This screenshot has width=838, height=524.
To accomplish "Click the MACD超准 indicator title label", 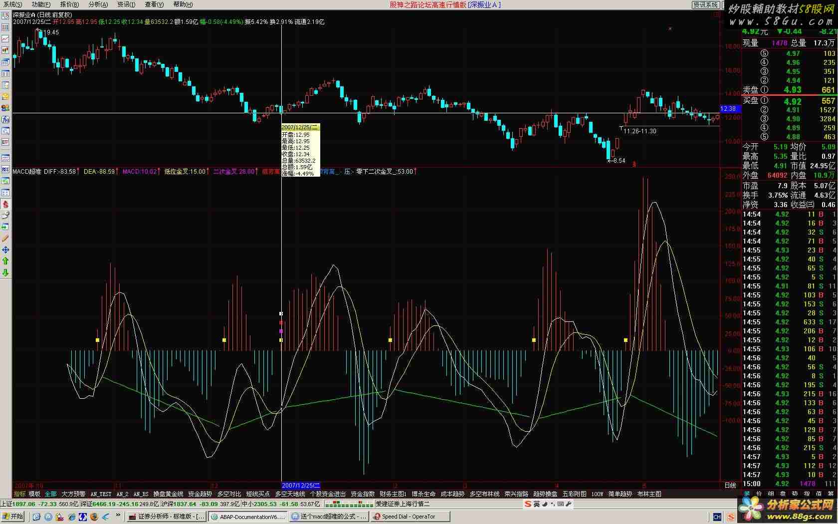I will [27, 171].
